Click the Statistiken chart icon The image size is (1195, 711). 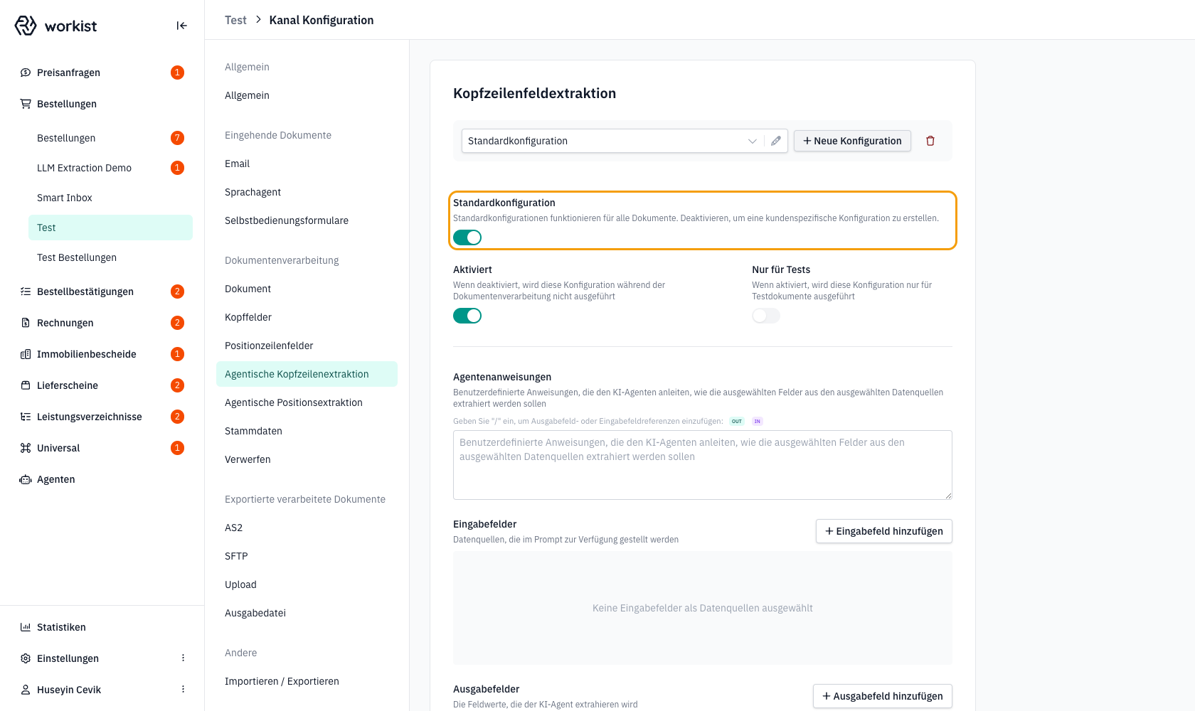tap(26, 627)
